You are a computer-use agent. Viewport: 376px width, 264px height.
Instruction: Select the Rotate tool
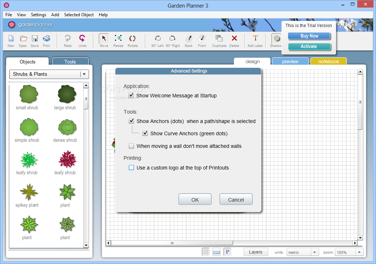click(x=132, y=38)
